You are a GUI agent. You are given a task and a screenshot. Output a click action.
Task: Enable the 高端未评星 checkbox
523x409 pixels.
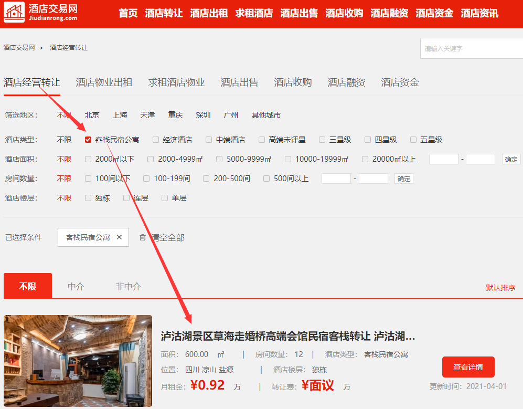click(x=262, y=140)
